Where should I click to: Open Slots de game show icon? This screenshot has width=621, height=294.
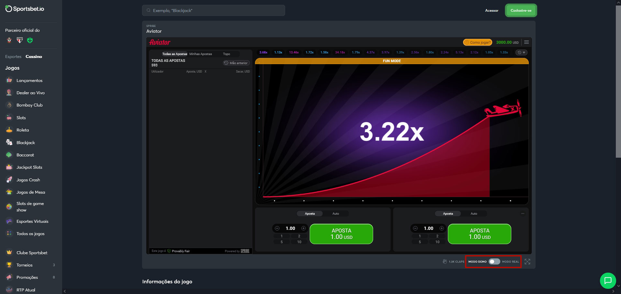[x=9, y=207]
